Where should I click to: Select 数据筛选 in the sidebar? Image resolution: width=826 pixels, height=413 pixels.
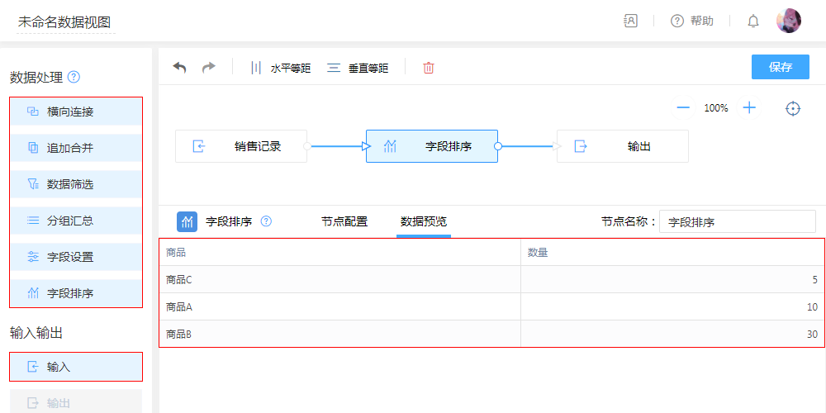[x=76, y=184]
